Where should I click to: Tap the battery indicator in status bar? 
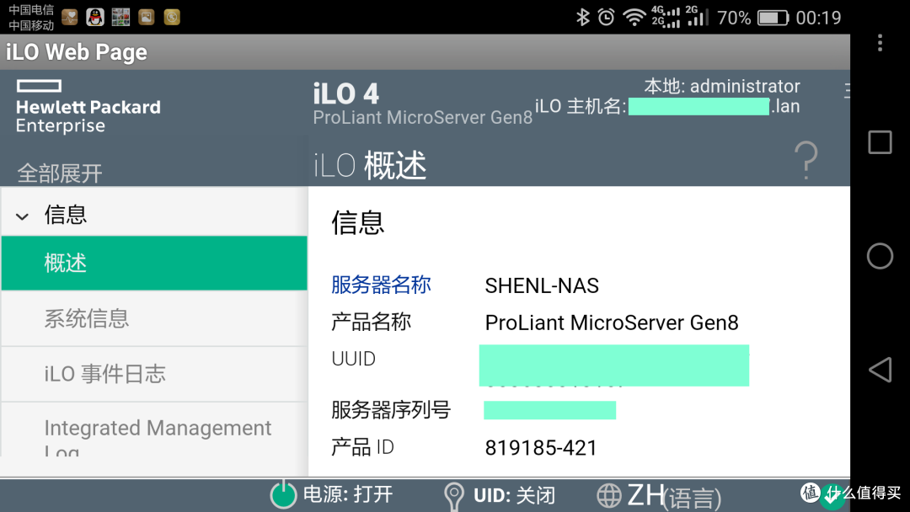pos(773,18)
